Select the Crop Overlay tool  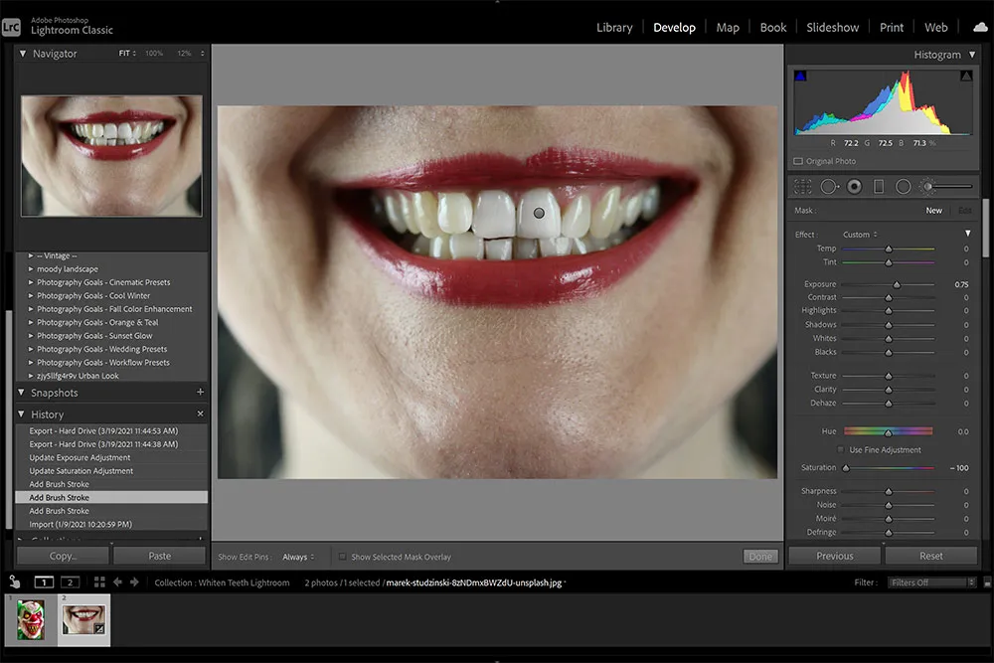point(803,186)
